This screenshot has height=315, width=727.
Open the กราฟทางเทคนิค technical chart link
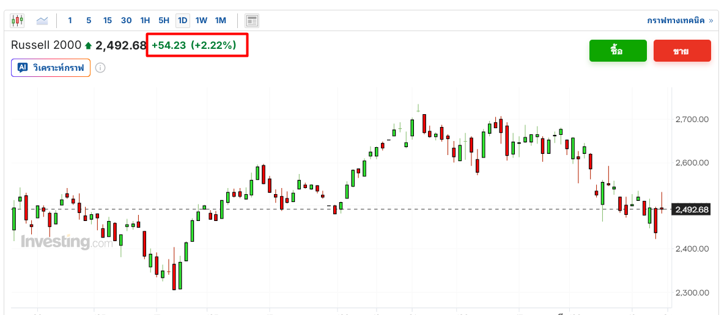click(x=679, y=21)
